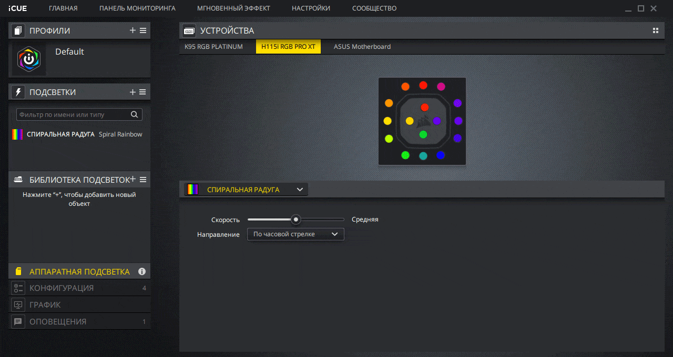Click the plus icon to add a profile

click(132, 30)
